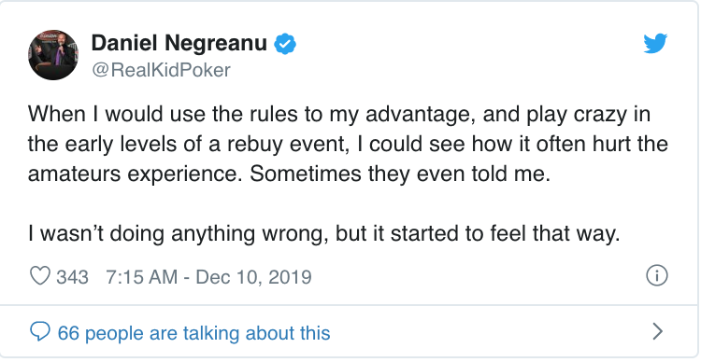
Task: Open the circled info icon
Action: pyautogui.click(x=657, y=276)
